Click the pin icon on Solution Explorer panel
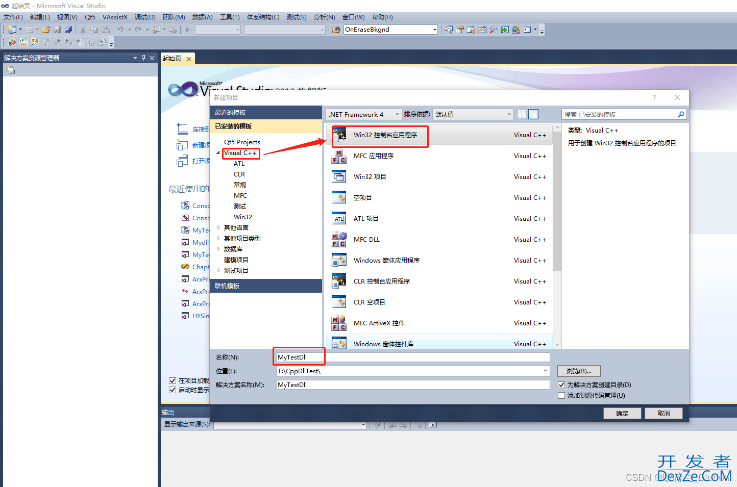 point(143,58)
